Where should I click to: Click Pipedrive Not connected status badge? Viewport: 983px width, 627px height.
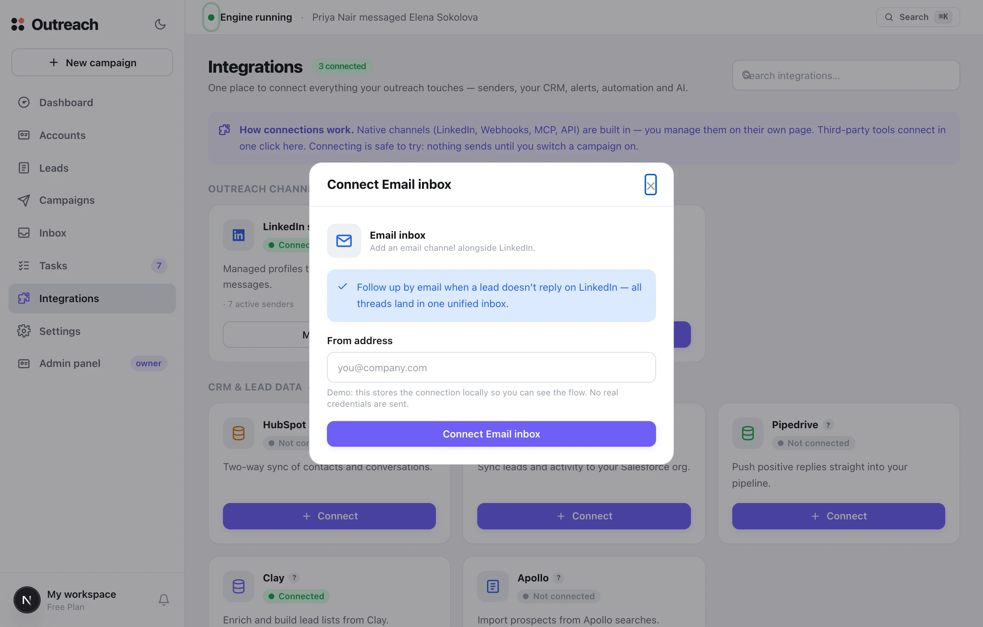pos(813,443)
